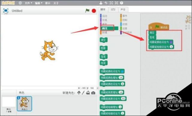Click the purple color swatch in script block

tap(171, 42)
